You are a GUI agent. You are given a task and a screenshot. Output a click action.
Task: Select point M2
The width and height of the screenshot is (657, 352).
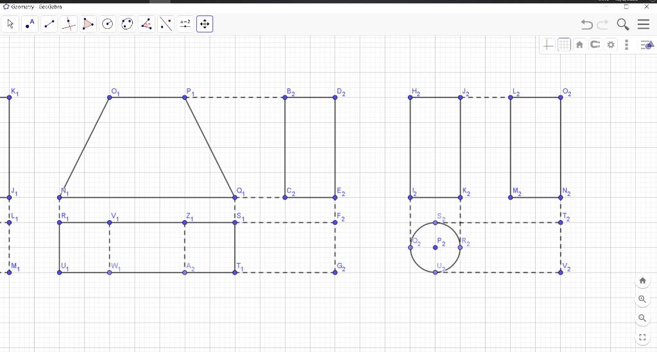(510, 197)
